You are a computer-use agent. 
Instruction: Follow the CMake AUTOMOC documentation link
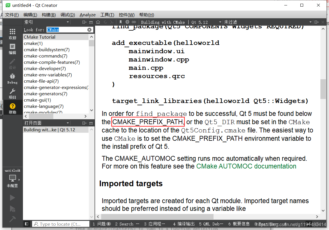pyautogui.click(x=246, y=166)
